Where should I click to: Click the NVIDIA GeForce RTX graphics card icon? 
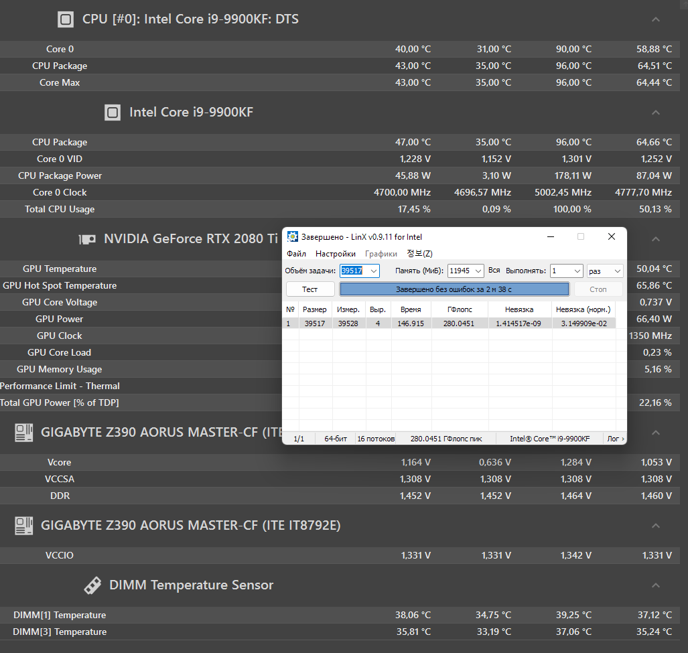coord(87,239)
